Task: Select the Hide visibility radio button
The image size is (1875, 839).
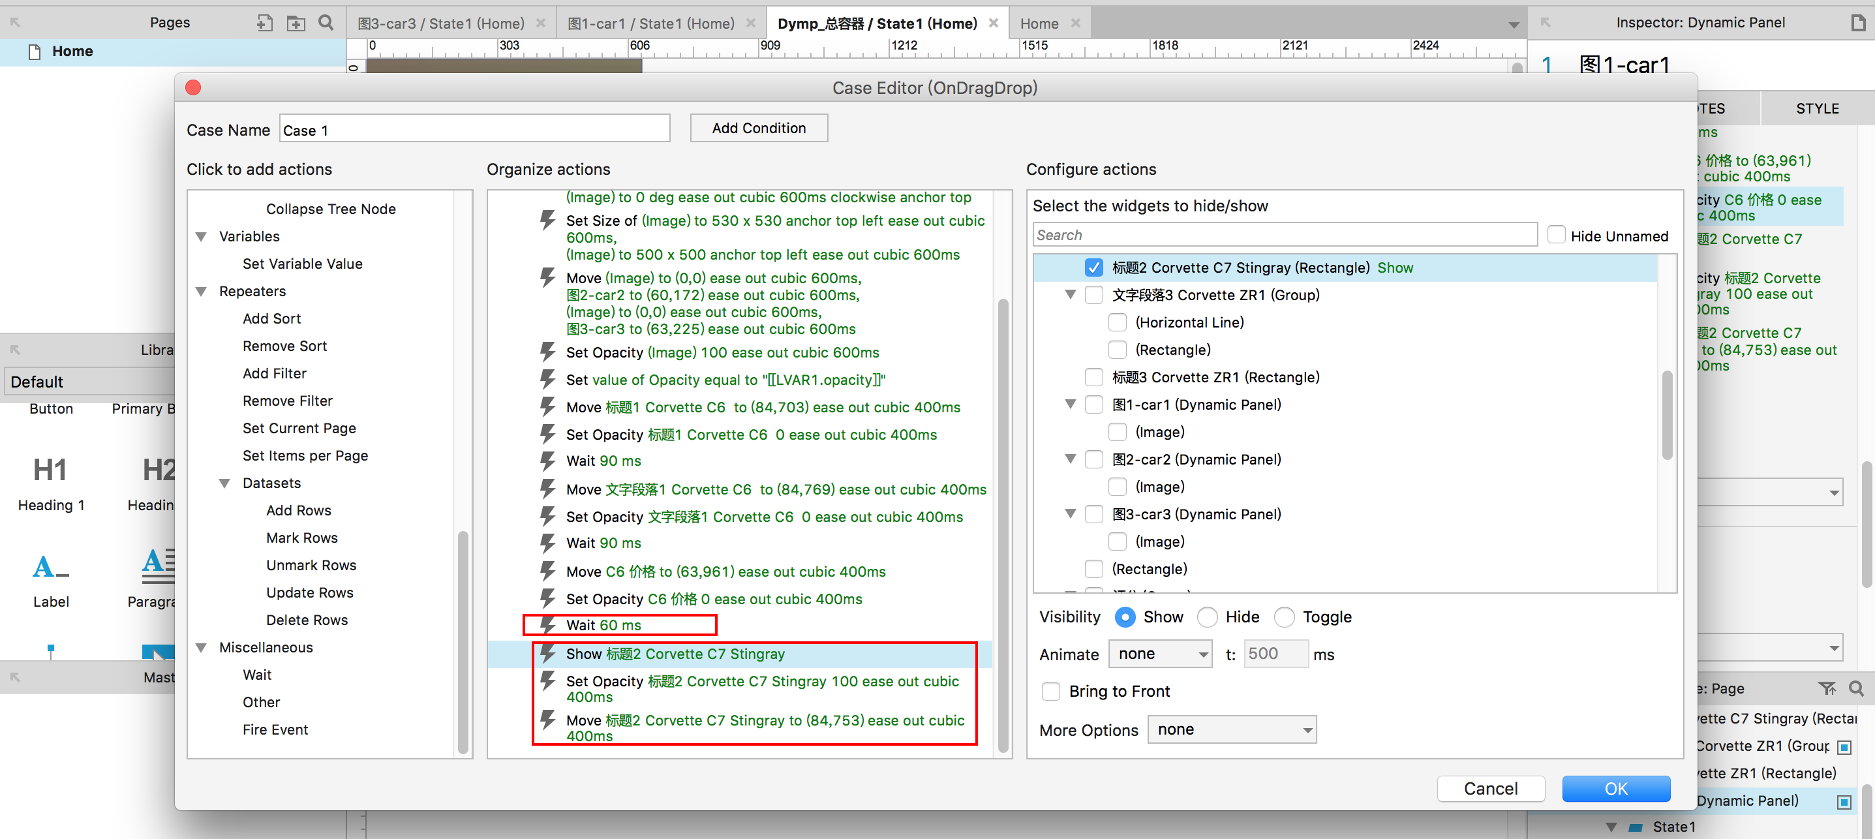Action: tap(1208, 617)
